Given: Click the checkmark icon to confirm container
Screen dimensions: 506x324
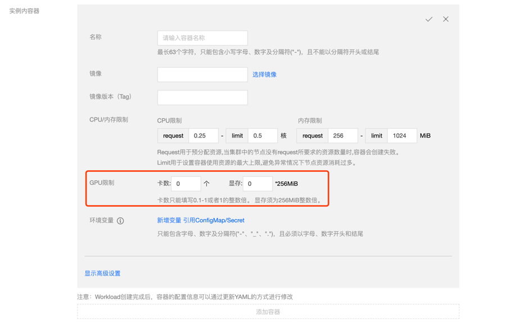Looking at the screenshot, I should (x=429, y=19).
